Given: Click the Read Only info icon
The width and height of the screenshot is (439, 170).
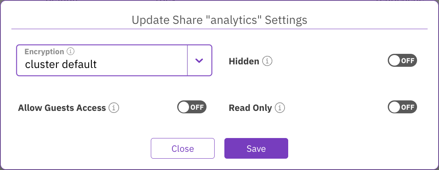Looking at the screenshot, I should point(280,108).
